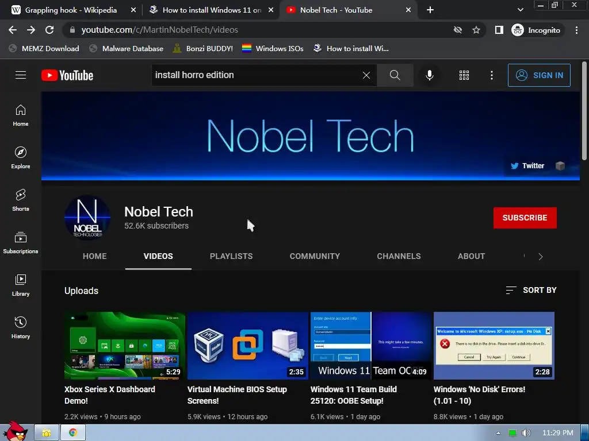Open Chrome's three-dot menu
Image resolution: width=589 pixels, height=441 pixels.
tap(576, 30)
